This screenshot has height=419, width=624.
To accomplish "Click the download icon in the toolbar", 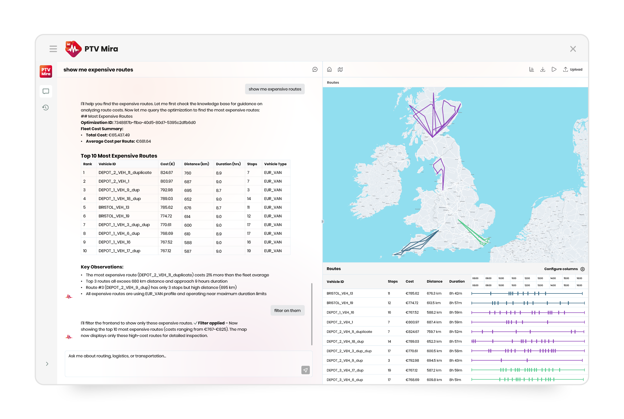I will tap(543, 70).
